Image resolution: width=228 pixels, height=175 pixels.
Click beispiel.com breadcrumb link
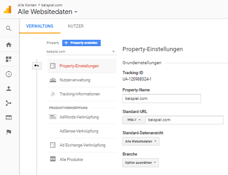(52, 5)
